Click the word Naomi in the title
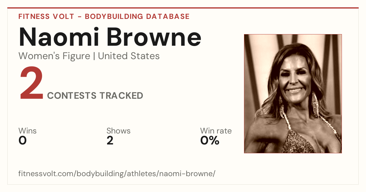This screenshot has width=366, height=192. pos(59,37)
